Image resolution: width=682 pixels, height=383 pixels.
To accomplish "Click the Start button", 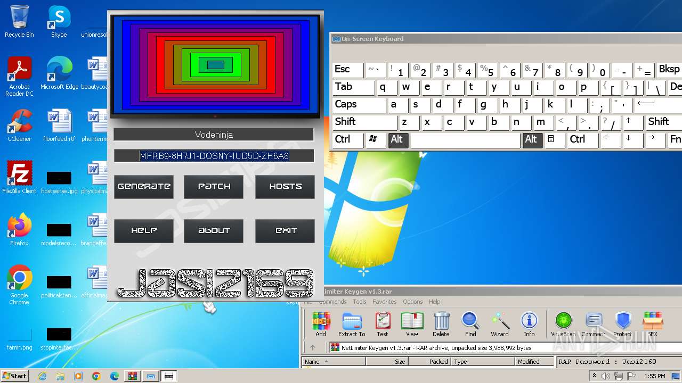I will coord(15,376).
